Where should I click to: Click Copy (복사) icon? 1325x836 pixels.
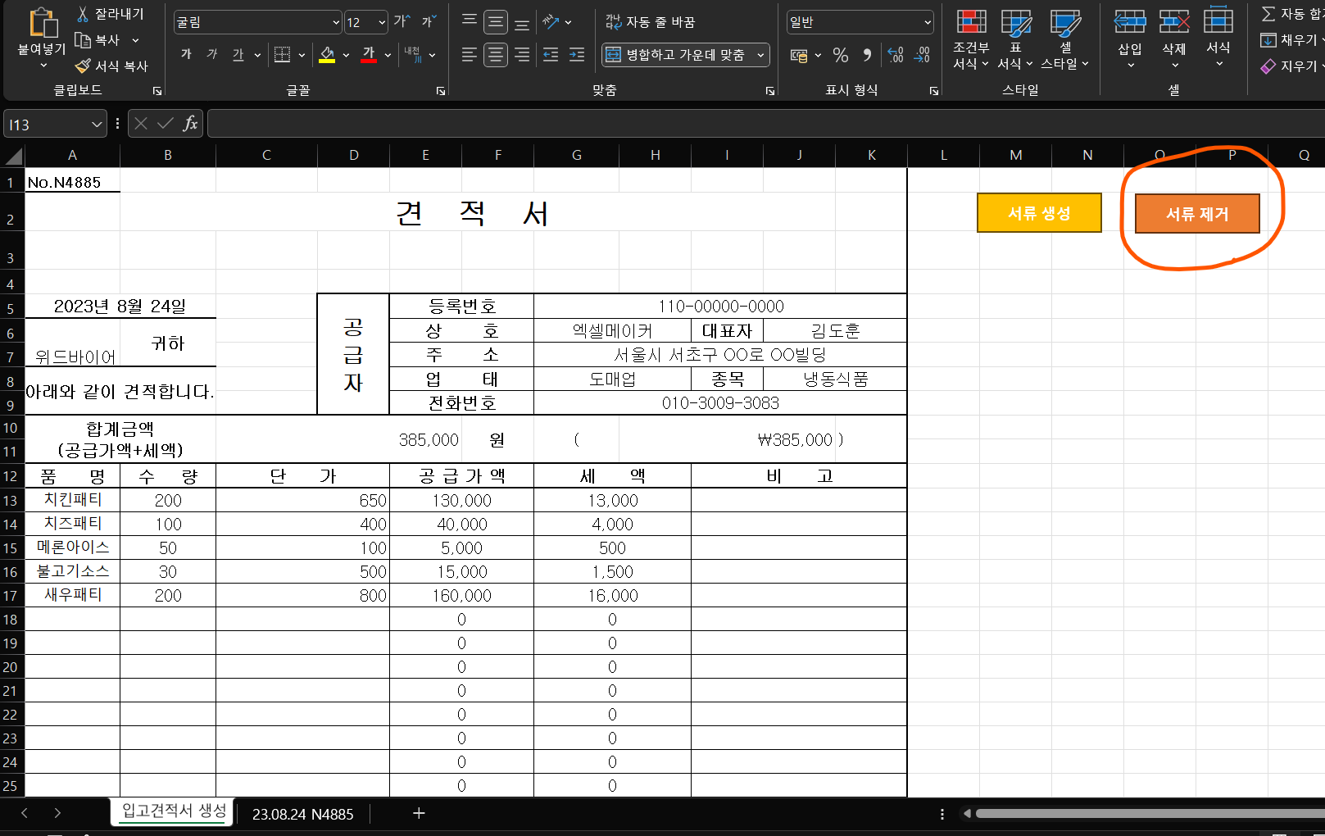pos(82,39)
